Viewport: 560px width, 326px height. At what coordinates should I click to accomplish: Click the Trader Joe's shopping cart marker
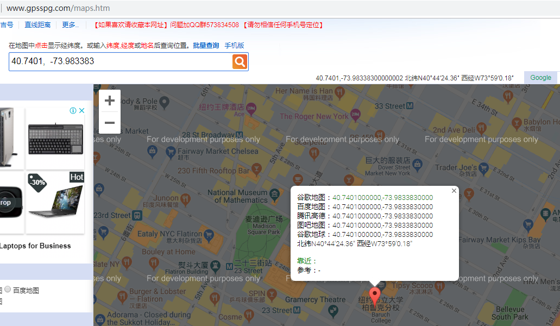click(483, 167)
